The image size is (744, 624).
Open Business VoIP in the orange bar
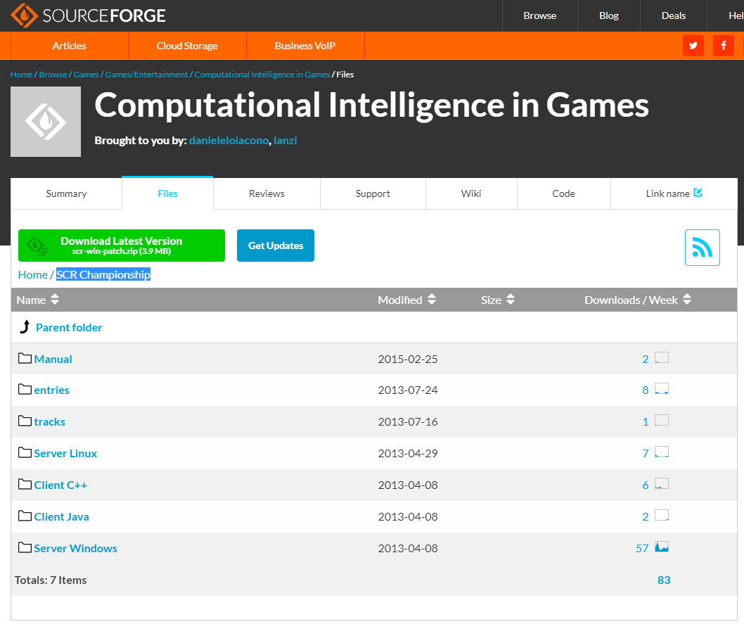305,46
